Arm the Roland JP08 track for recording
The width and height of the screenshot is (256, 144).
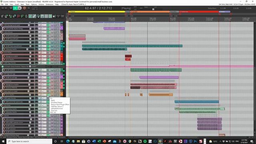(x=4, y=88)
